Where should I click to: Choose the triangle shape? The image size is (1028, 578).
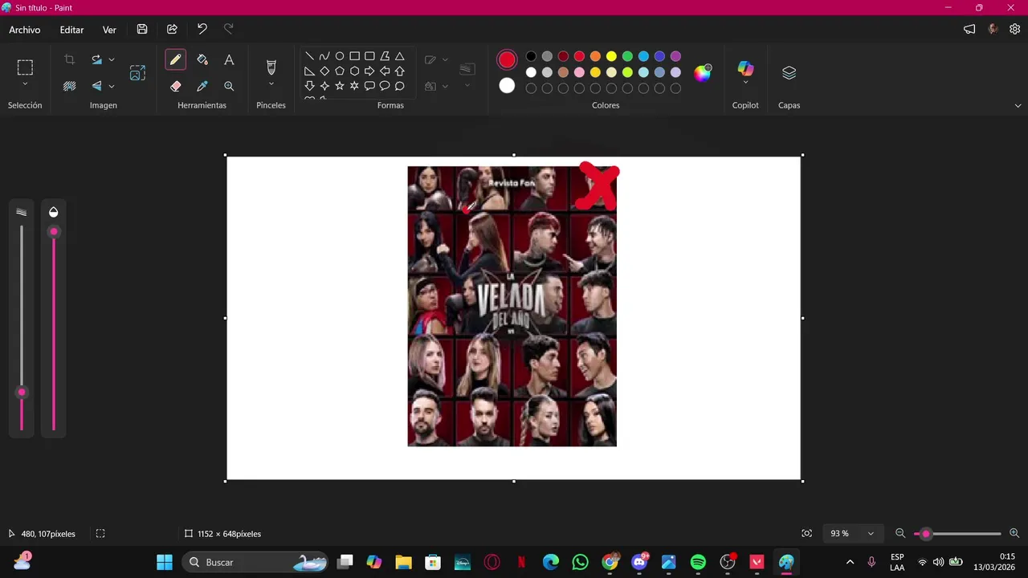pos(399,56)
